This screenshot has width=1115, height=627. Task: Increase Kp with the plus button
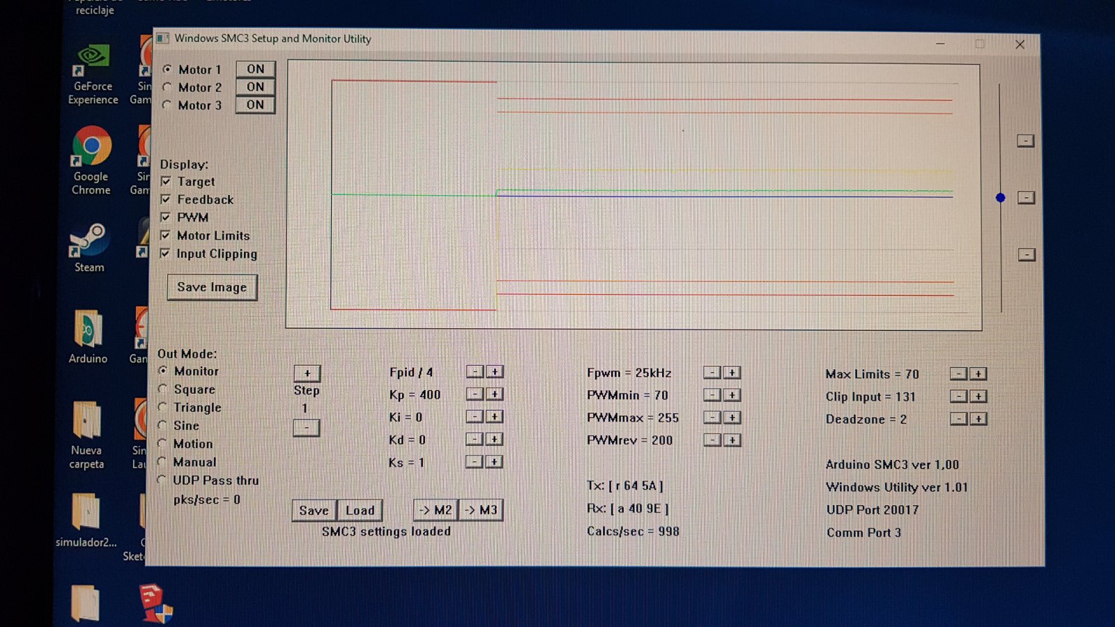[495, 394]
